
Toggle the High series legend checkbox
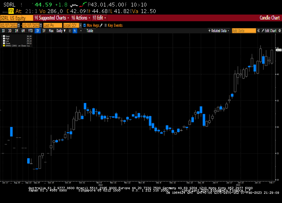(x=4, y=38)
